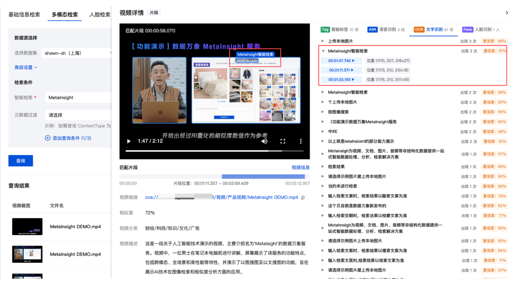Screen dimensions: 508x285
Task: Expand the 上传本地图片 row with 96% confidence
Action: (323, 41)
